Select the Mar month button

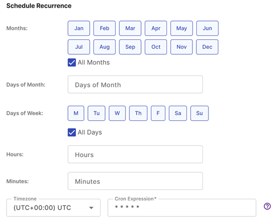click(130, 28)
